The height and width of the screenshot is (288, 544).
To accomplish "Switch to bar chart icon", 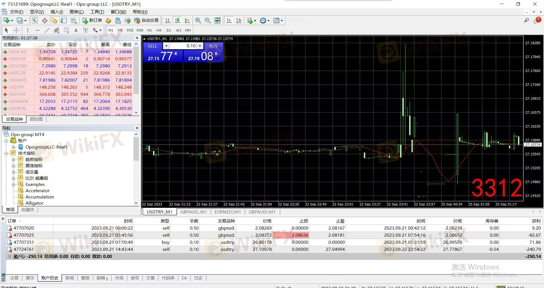I will (168, 20).
